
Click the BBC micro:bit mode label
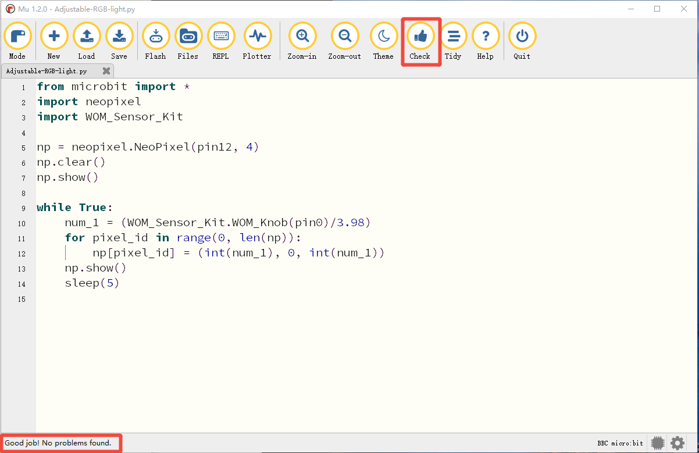(x=620, y=443)
